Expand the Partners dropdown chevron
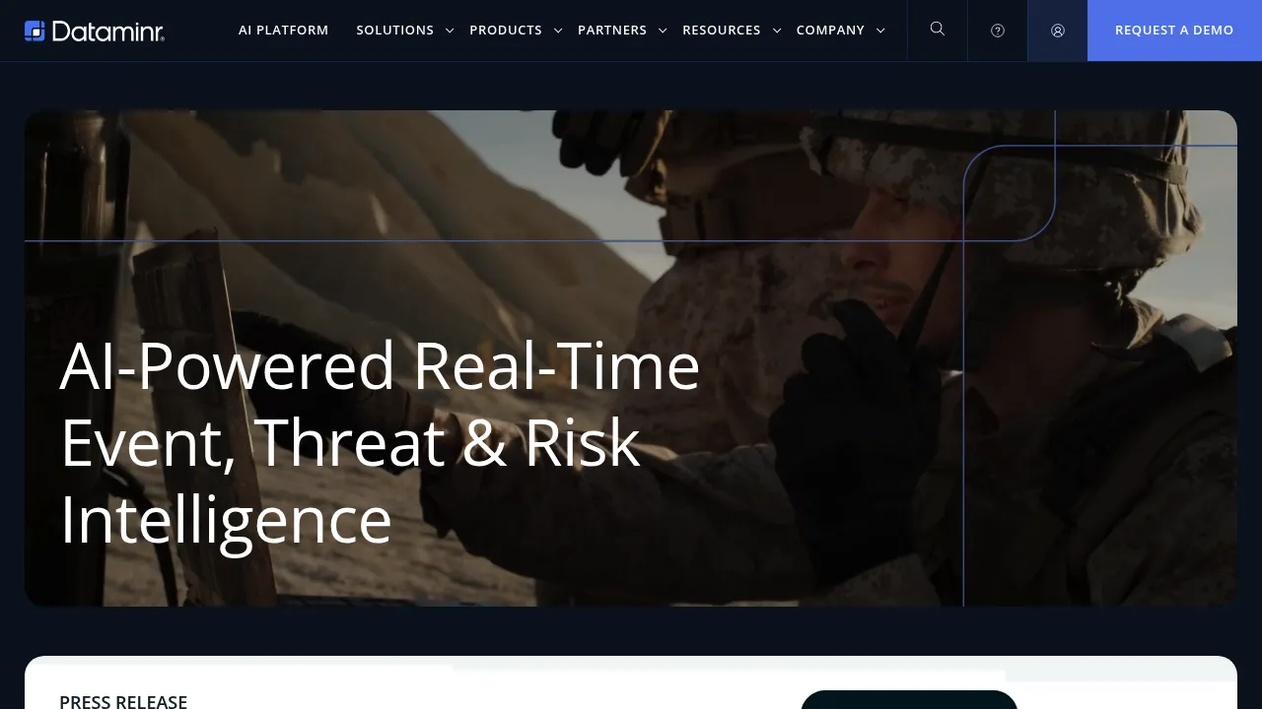Image resolution: width=1262 pixels, height=709 pixels. tap(663, 31)
